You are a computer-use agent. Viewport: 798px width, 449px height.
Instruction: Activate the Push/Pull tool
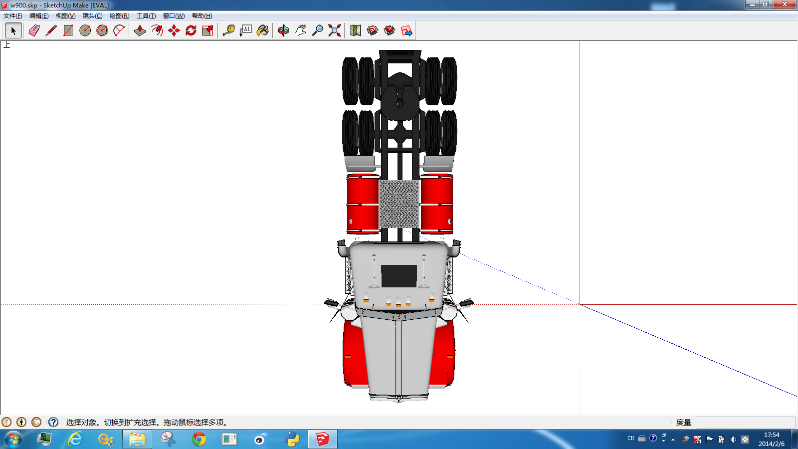(140, 31)
